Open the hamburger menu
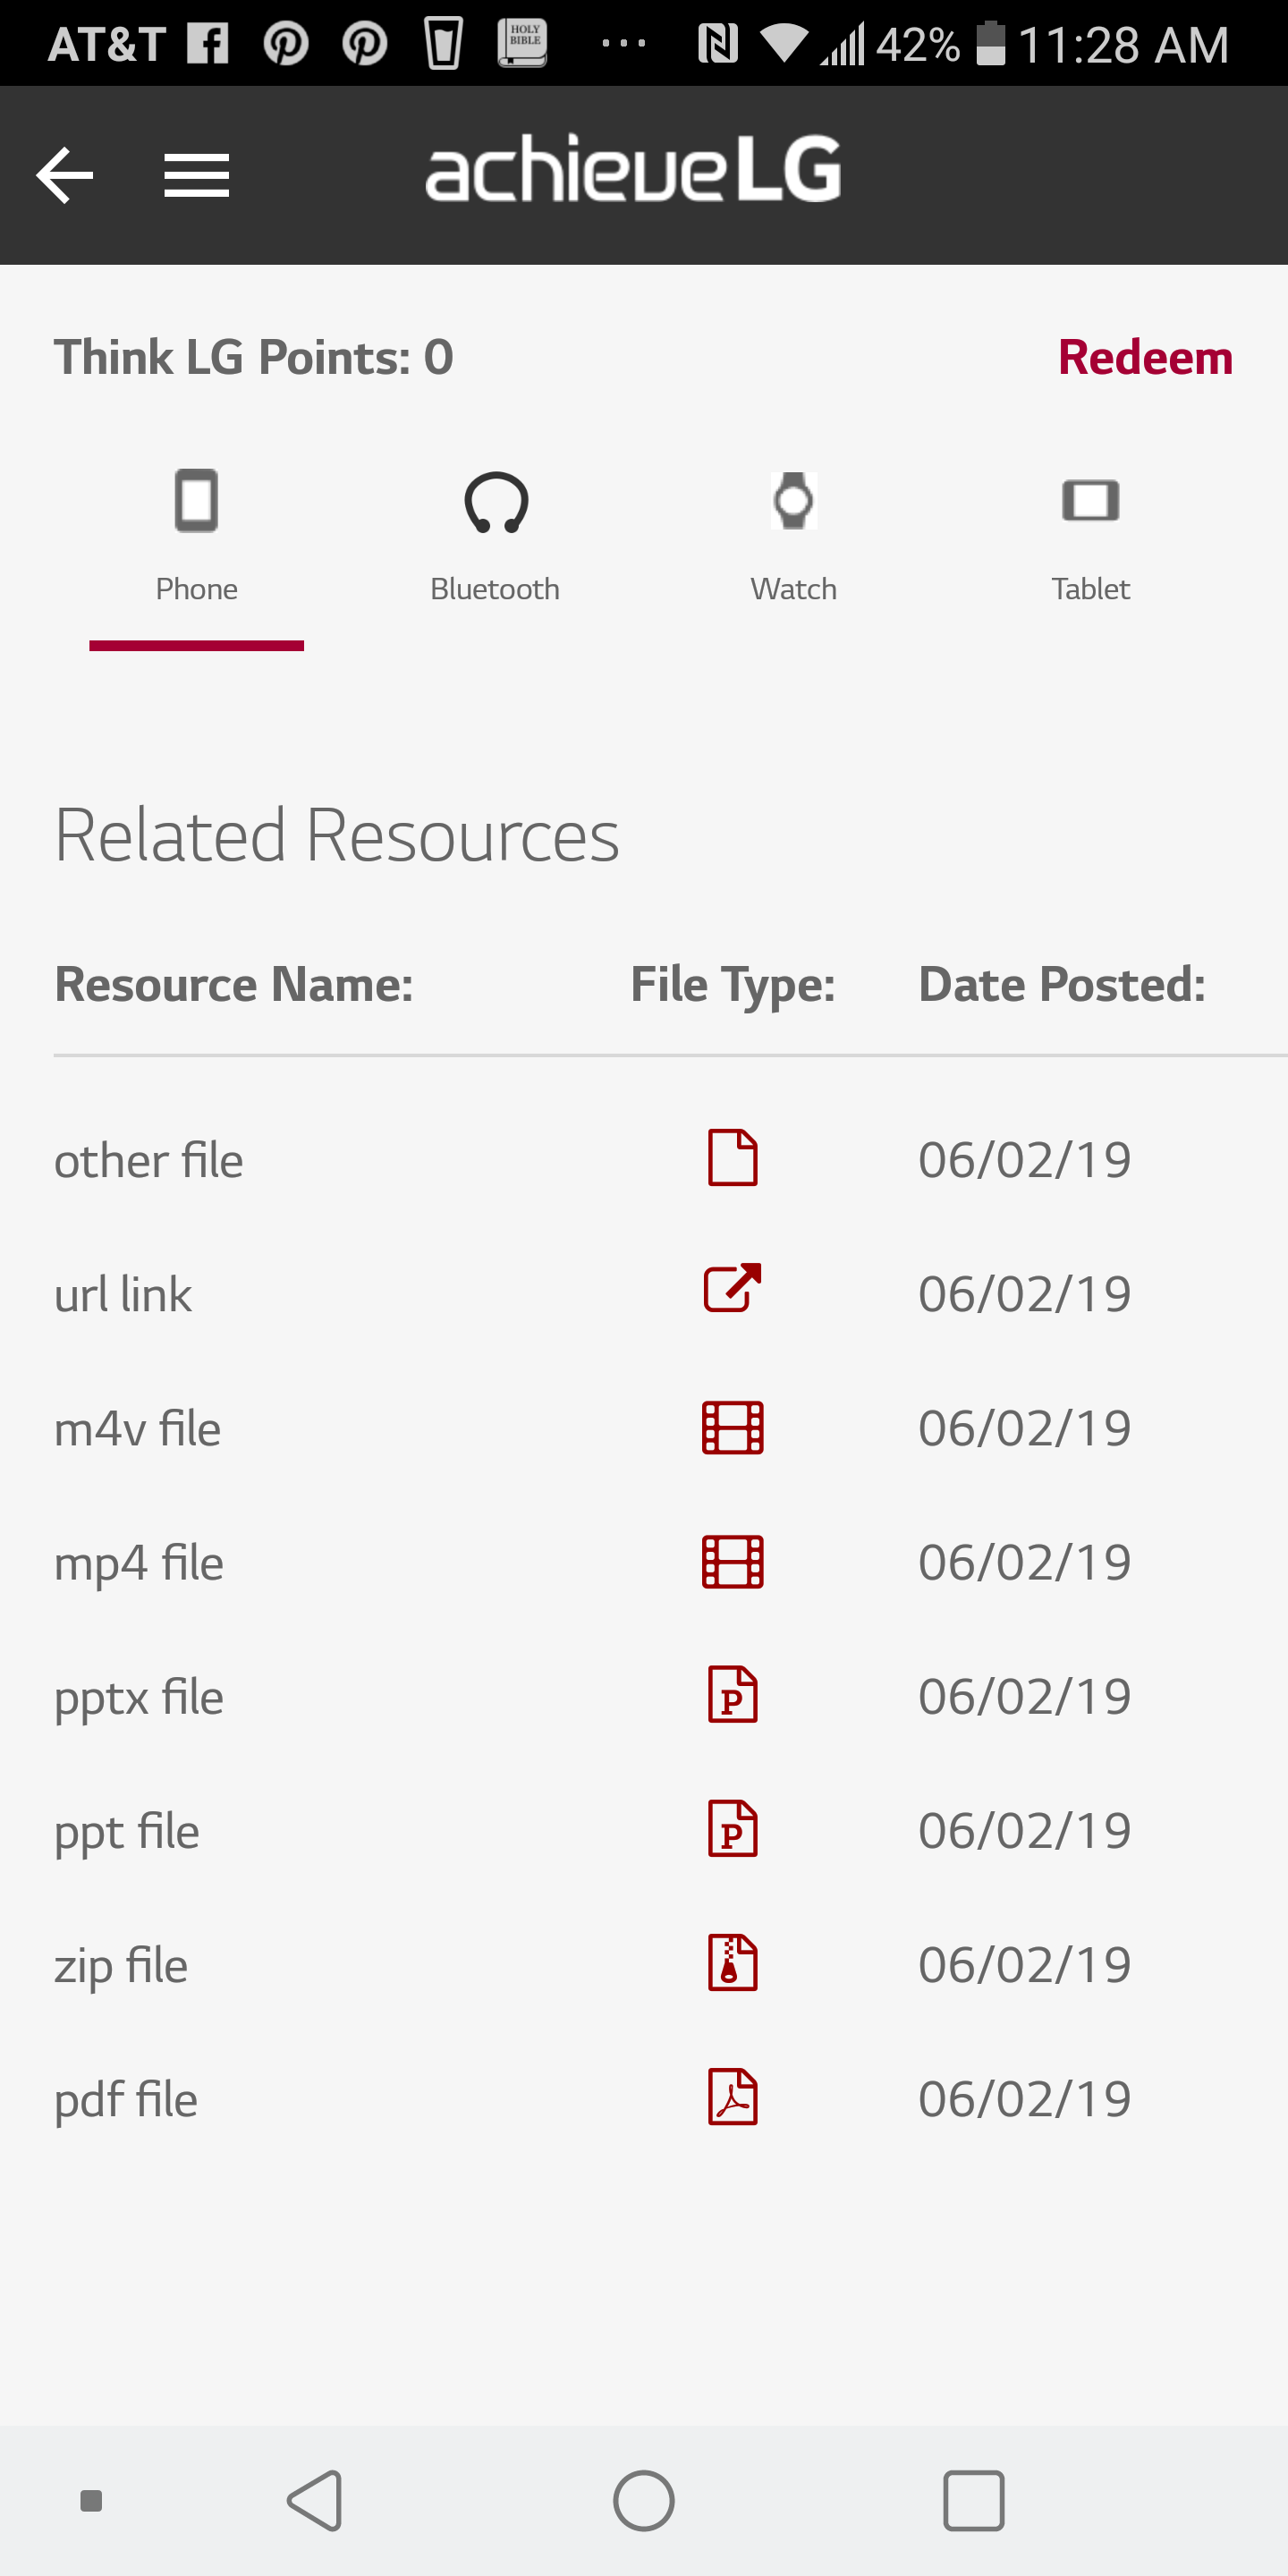Image resolution: width=1288 pixels, height=2576 pixels. click(197, 175)
